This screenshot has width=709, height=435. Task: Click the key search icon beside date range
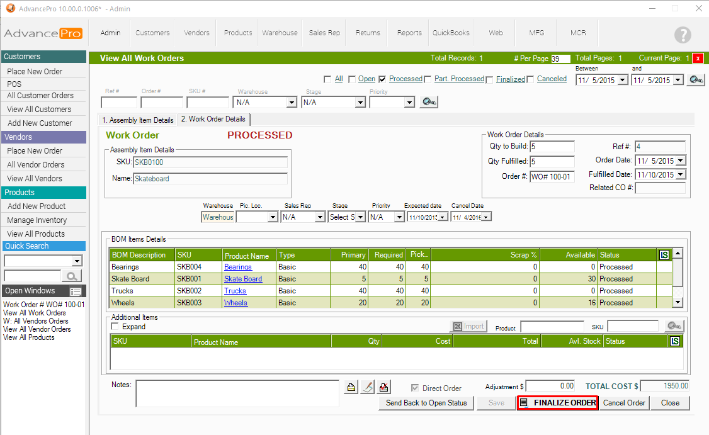pyautogui.click(x=695, y=80)
